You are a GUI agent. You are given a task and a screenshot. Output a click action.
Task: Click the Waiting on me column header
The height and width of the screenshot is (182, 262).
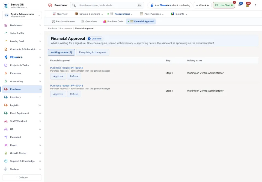pos(194,60)
